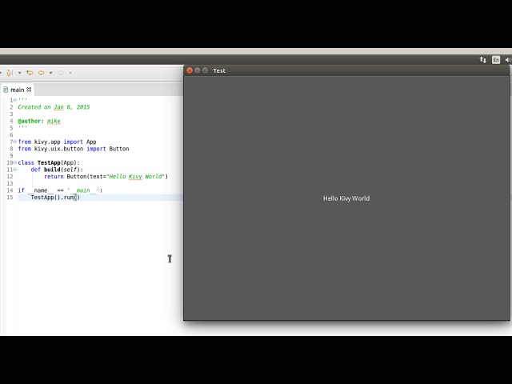Screen dimensions: 512x384
Task: Collapse the docstring fold at line 1
Action: (15, 100)
